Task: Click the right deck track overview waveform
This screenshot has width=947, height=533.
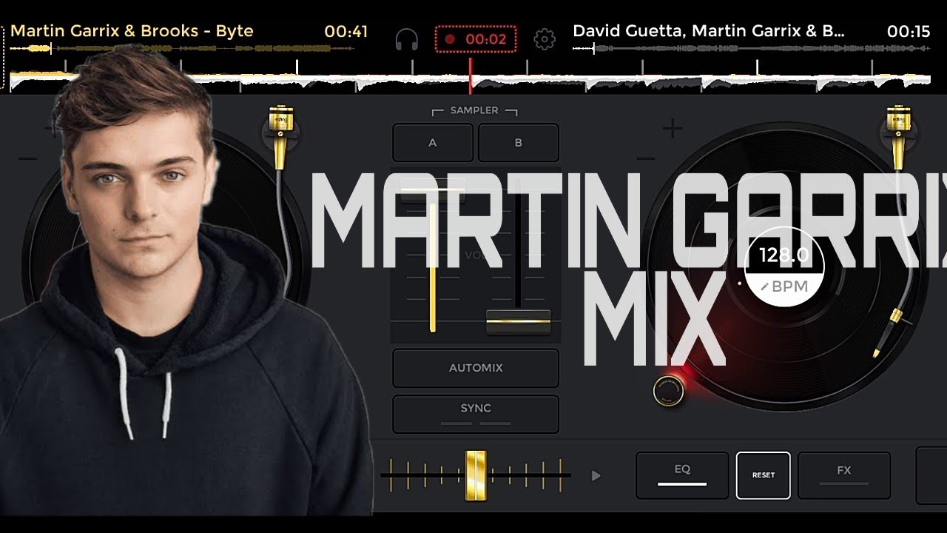Action: click(752, 49)
